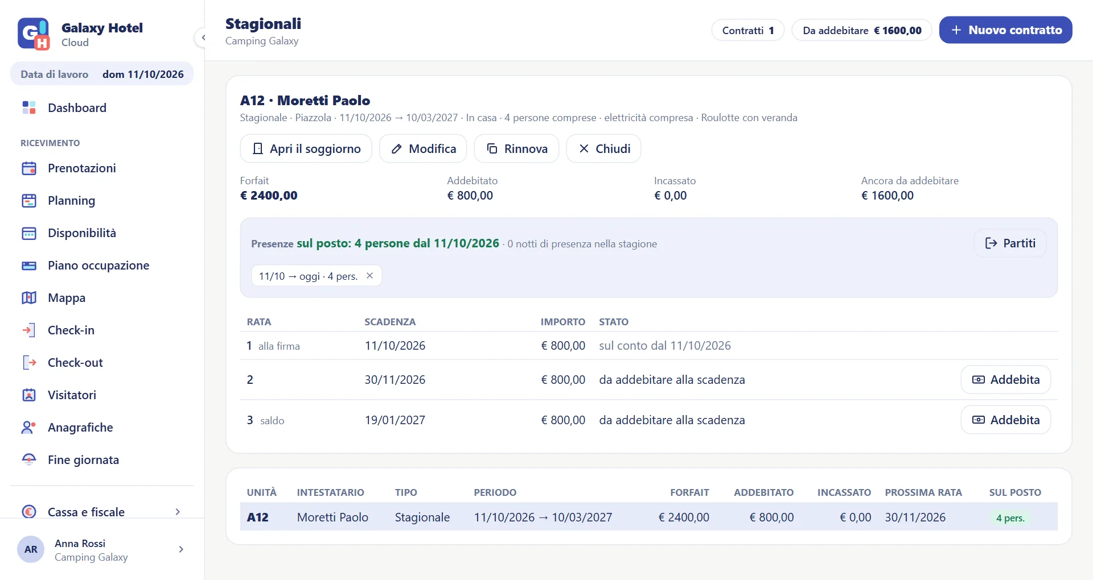
Task: Click the Visitatori badge icon
Action: pos(29,395)
